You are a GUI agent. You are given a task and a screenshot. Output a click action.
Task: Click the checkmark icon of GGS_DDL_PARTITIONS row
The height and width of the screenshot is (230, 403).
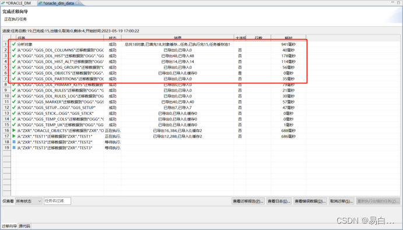[x=13, y=79]
